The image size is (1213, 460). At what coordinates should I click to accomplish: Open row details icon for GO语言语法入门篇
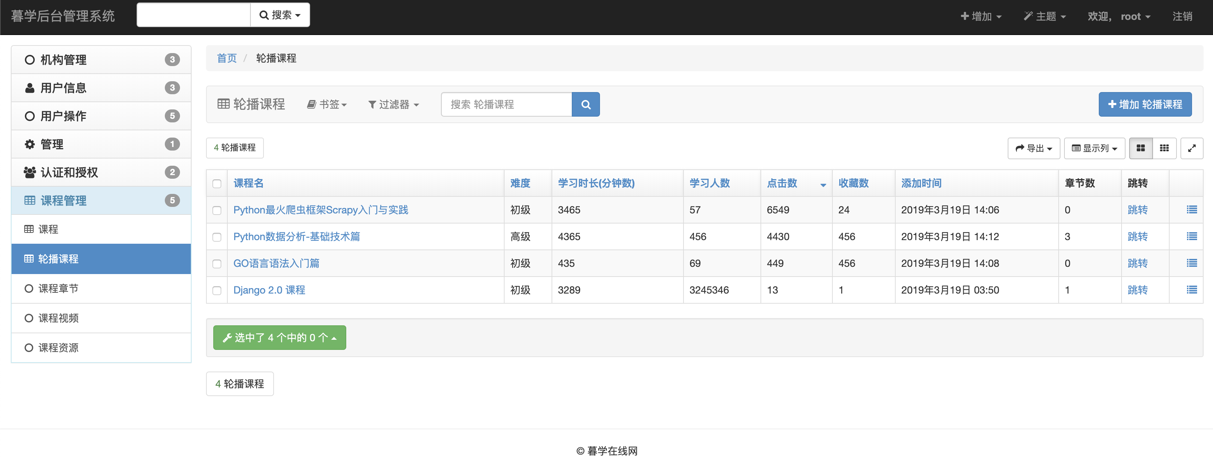pyautogui.click(x=1191, y=263)
